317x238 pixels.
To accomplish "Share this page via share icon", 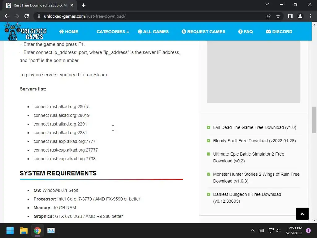I will [x=268, y=16].
